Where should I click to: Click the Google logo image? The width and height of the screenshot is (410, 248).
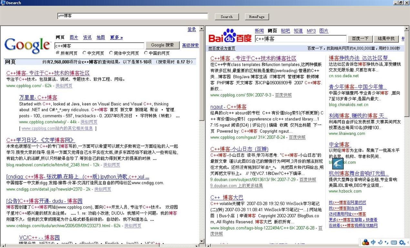pos(28,46)
